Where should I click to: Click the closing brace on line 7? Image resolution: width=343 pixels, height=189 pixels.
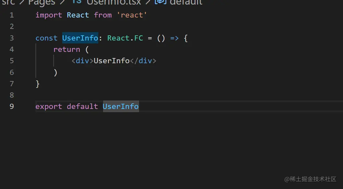tap(38, 84)
